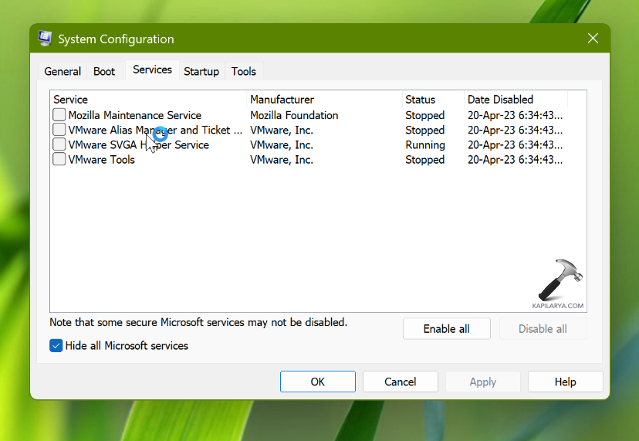Select the Tools tab
This screenshot has height=441, width=639.
(x=243, y=71)
